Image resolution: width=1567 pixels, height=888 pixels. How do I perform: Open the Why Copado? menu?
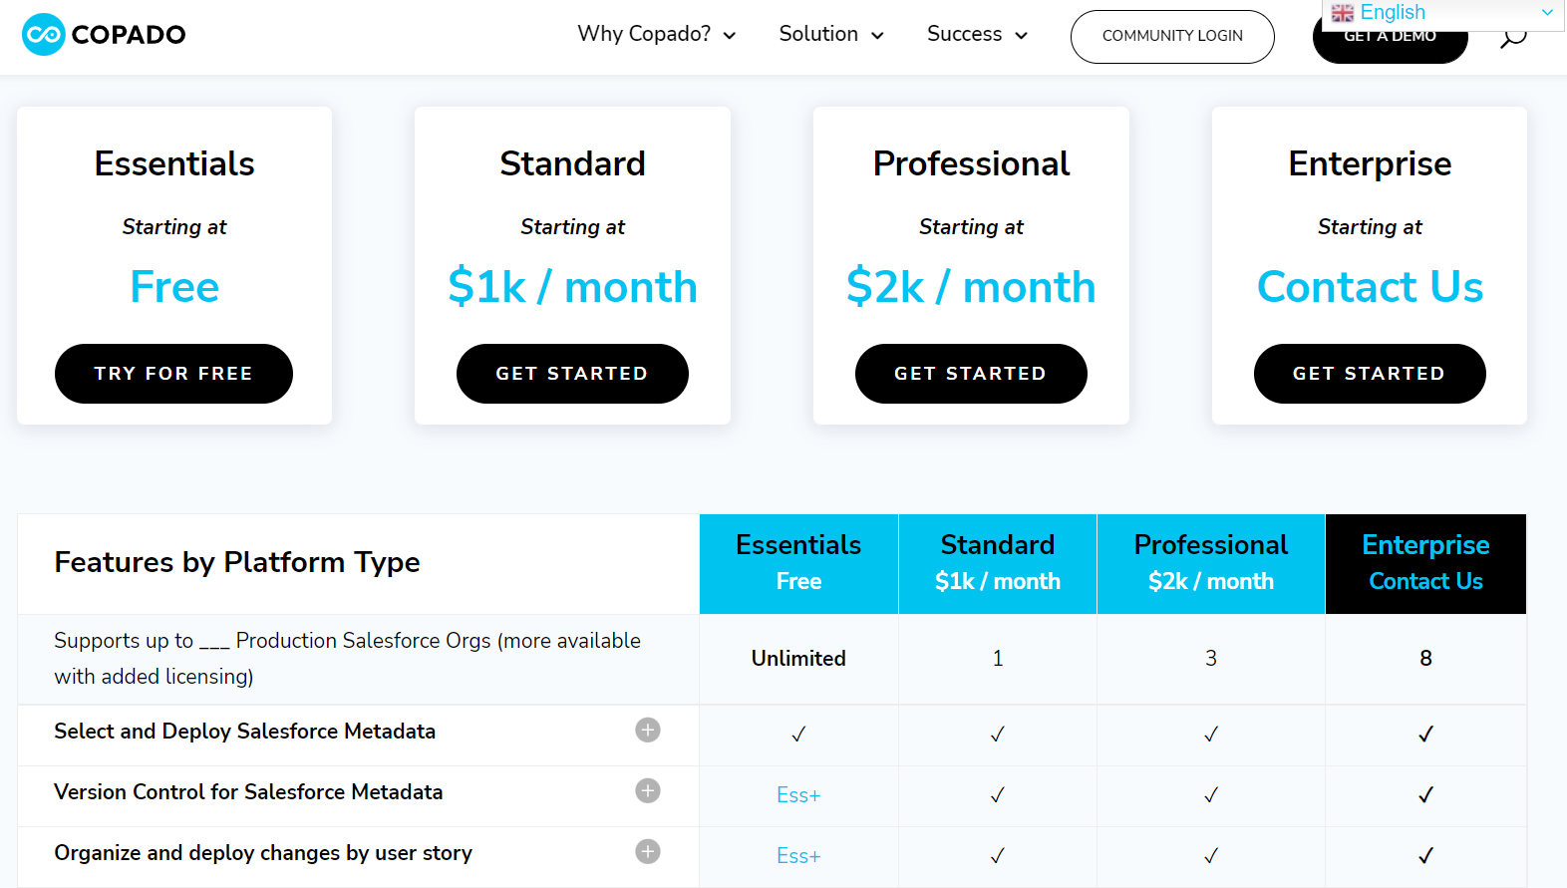click(x=657, y=34)
